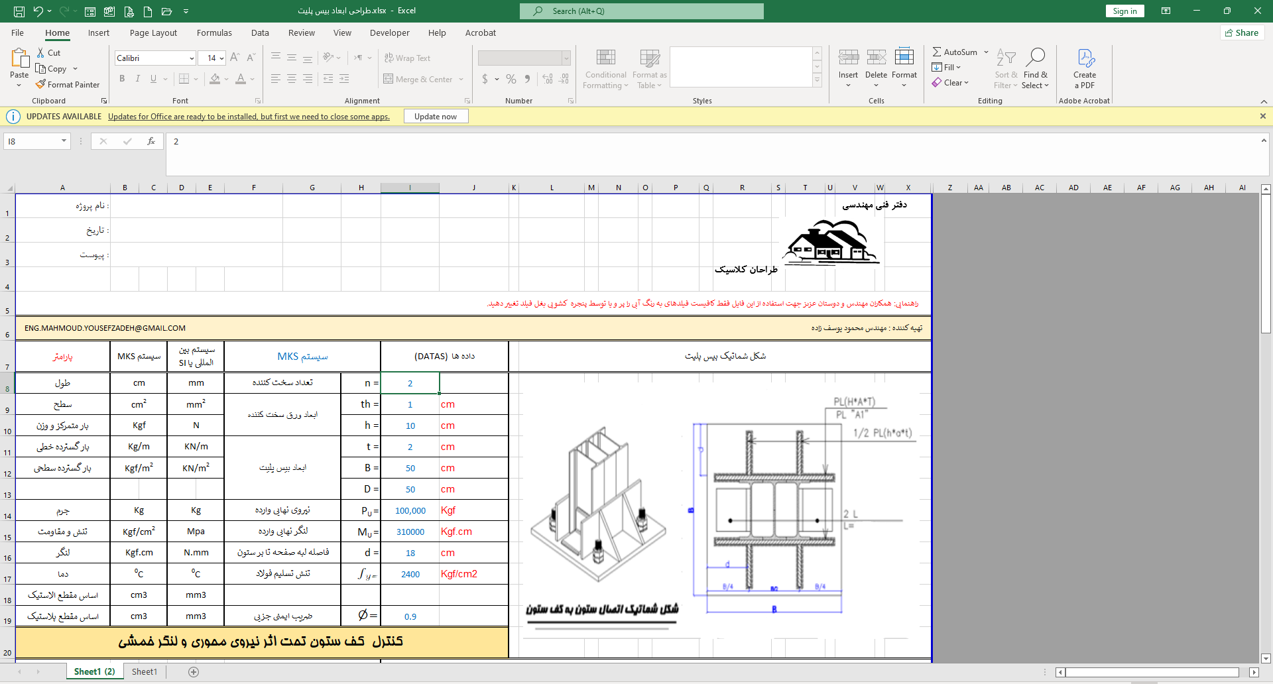The image size is (1273, 684).
Task: Click the Save icon in title bar
Action: (19, 11)
